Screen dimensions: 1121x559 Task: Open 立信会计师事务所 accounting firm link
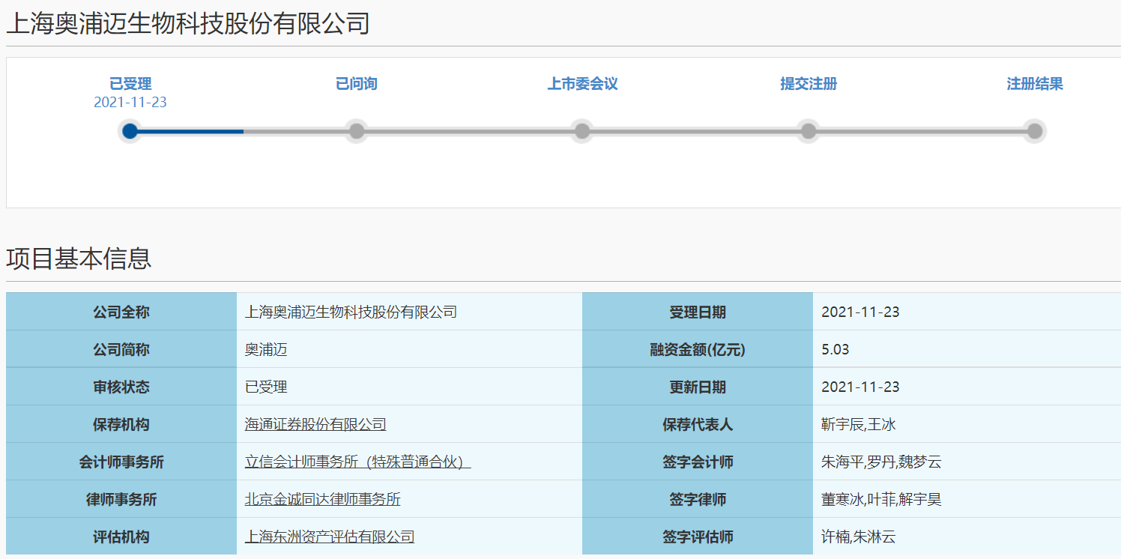pos(357,462)
